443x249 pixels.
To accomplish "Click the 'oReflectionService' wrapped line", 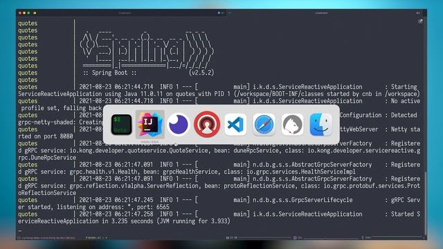I will (x=47, y=193).
